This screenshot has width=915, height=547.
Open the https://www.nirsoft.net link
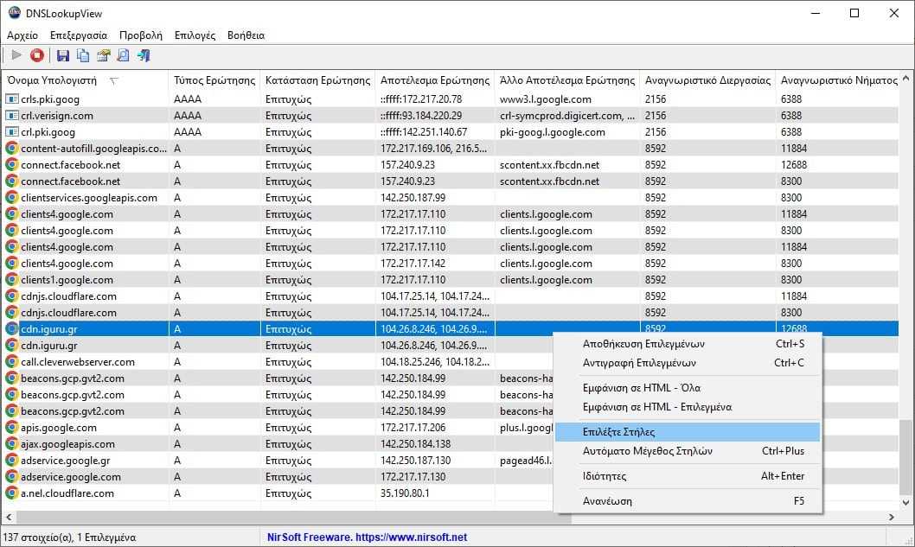[x=411, y=537]
